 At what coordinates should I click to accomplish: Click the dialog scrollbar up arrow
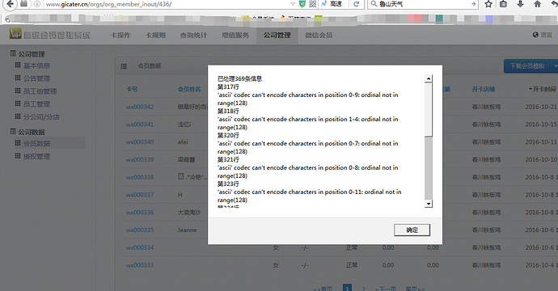click(429, 78)
